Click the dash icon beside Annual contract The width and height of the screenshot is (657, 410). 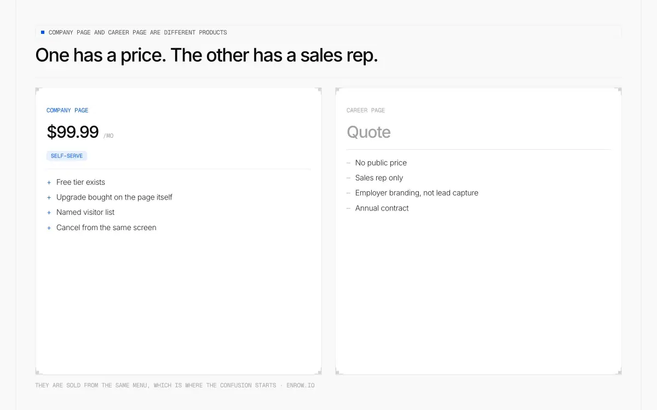(348, 208)
